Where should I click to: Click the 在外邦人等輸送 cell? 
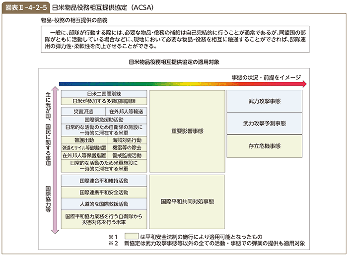point(126,112)
